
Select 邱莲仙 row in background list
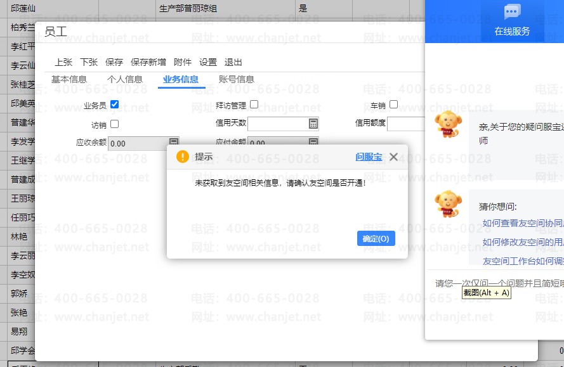click(23, 8)
